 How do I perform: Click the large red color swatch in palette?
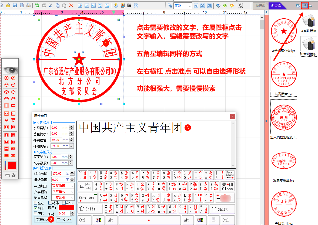click(12, 166)
